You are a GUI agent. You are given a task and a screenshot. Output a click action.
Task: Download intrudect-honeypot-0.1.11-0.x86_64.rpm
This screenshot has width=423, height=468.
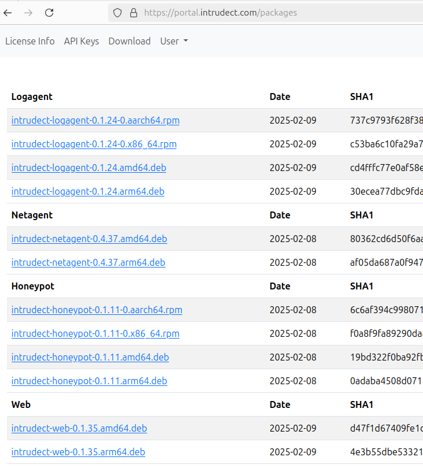[95, 334]
